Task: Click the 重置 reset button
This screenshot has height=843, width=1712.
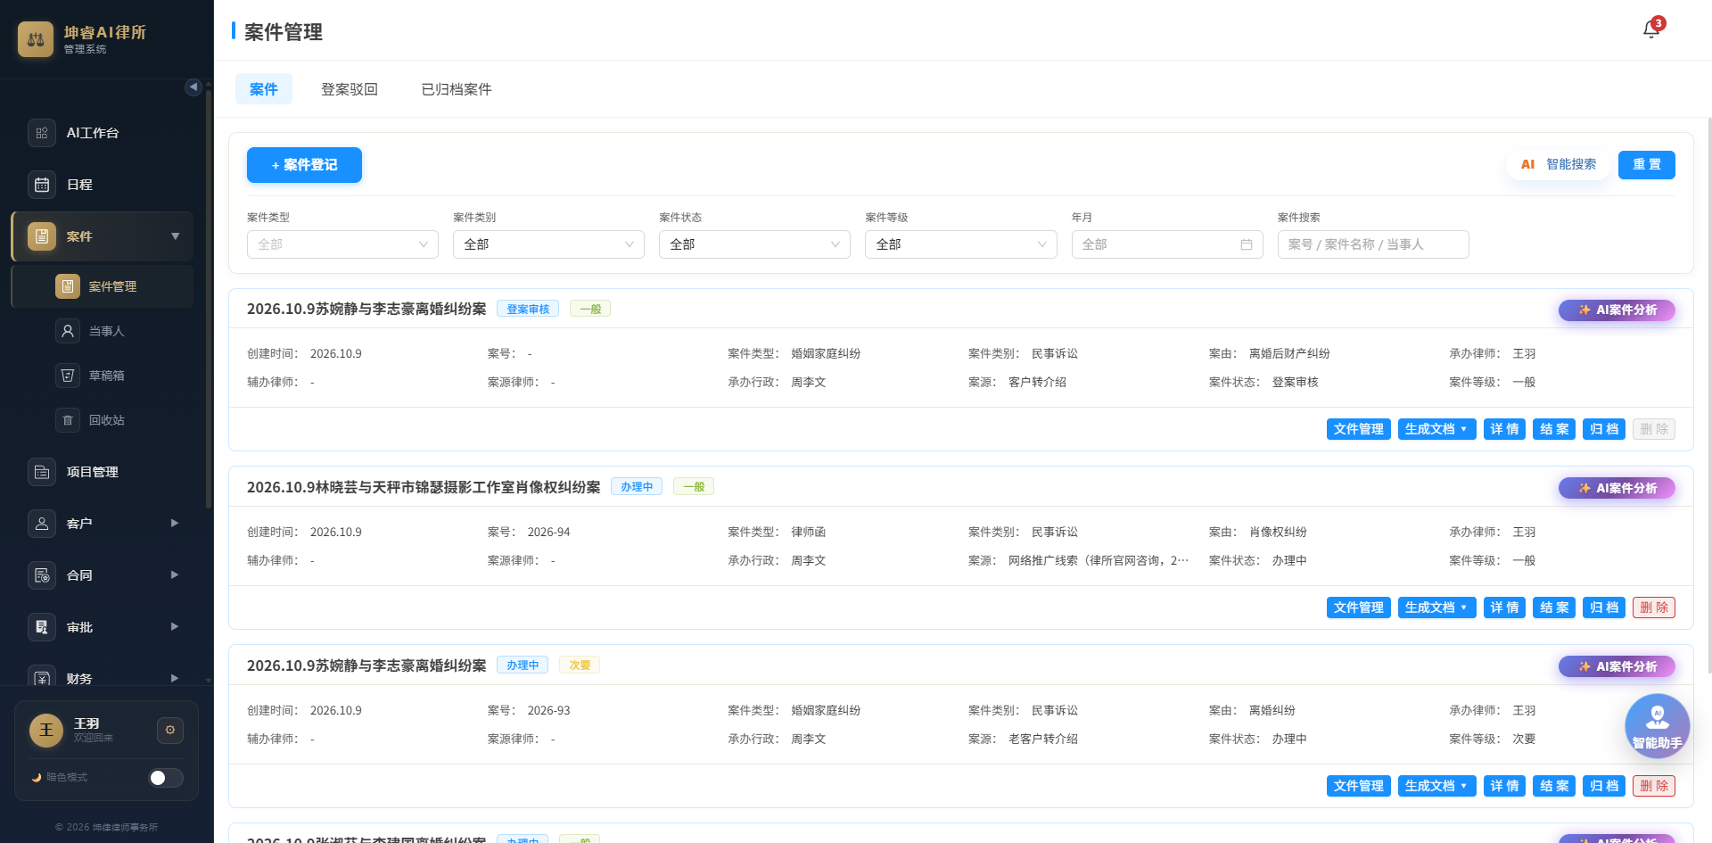Action: pyautogui.click(x=1647, y=165)
